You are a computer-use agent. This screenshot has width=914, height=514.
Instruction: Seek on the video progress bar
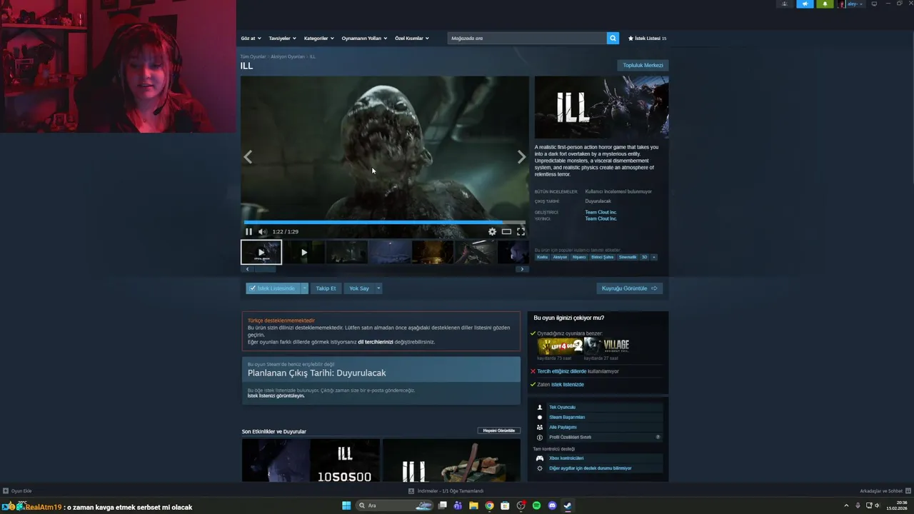click(385, 222)
